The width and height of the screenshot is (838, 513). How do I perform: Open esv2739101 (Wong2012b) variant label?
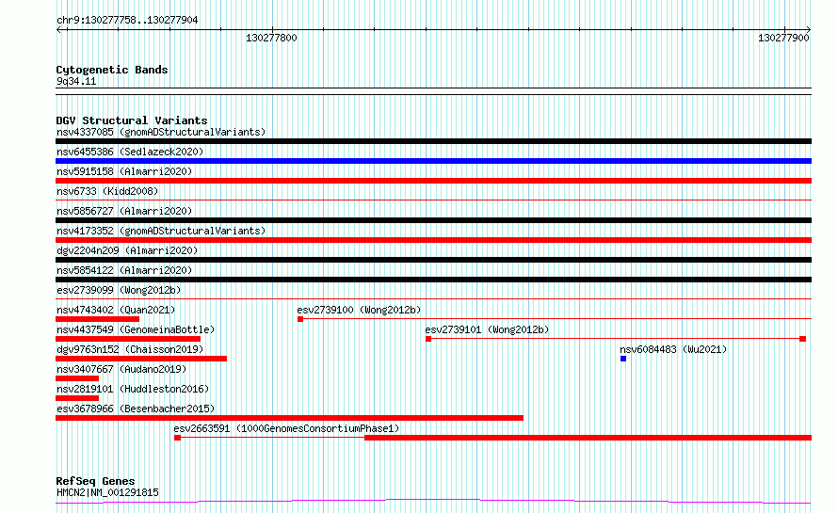click(x=487, y=329)
